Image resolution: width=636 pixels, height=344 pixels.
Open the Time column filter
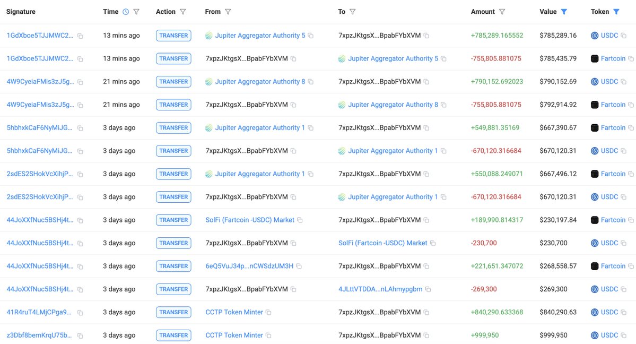[x=136, y=12]
